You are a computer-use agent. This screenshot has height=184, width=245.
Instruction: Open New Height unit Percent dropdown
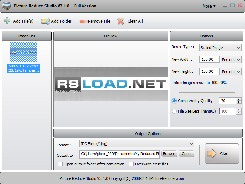pyautogui.click(x=231, y=71)
